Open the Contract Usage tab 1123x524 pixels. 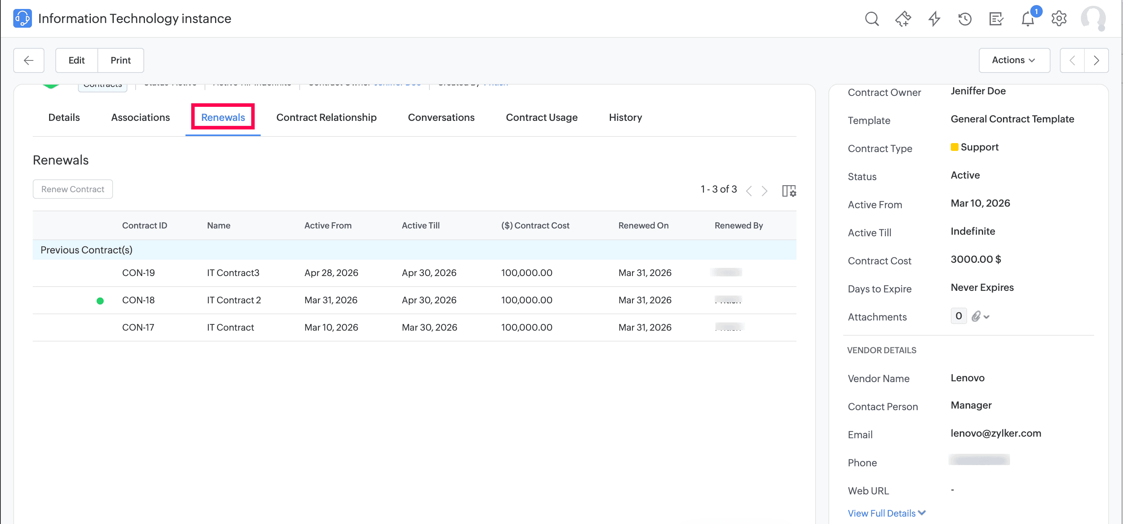[x=542, y=117]
